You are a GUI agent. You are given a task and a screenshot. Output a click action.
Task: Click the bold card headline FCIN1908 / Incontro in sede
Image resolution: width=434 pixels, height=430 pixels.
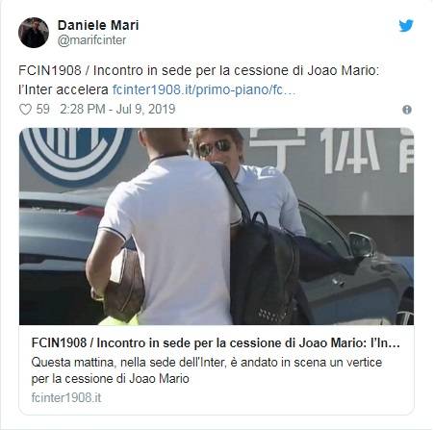click(x=216, y=343)
